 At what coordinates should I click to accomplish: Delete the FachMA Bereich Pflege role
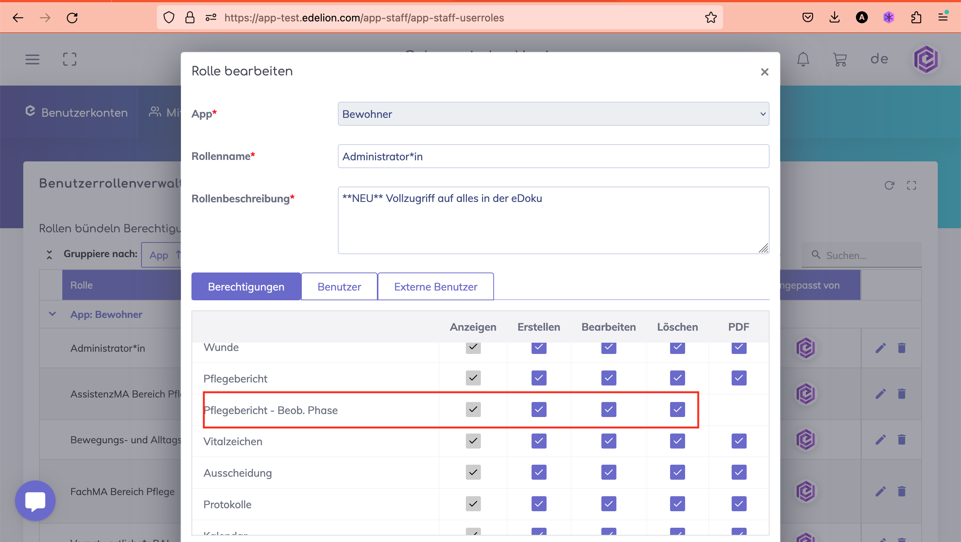(902, 491)
